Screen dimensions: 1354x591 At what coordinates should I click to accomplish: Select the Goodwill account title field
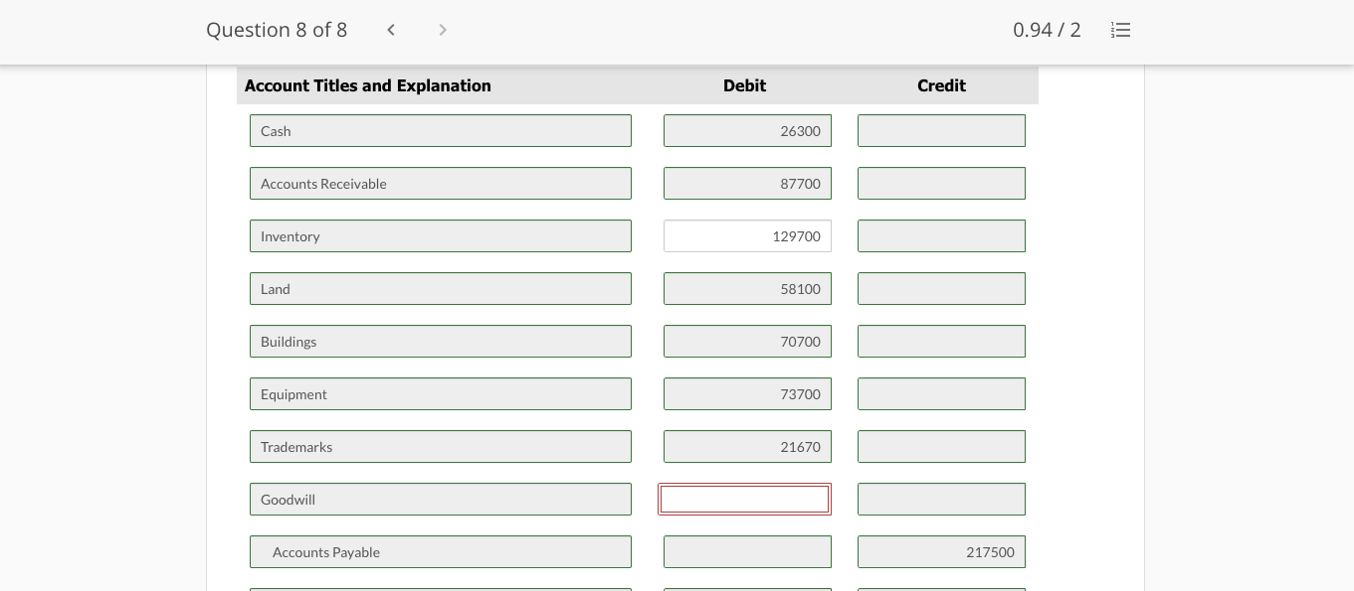[441, 499]
